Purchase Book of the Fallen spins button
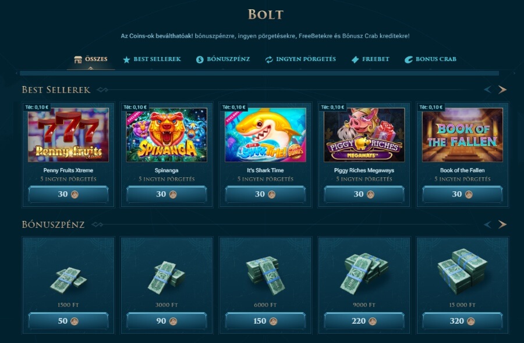 click(x=462, y=194)
